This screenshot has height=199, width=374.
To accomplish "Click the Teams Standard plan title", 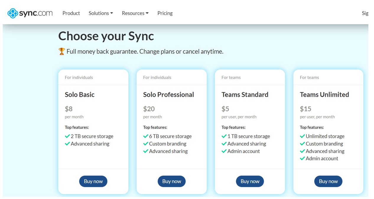I will [x=245, y=94].
